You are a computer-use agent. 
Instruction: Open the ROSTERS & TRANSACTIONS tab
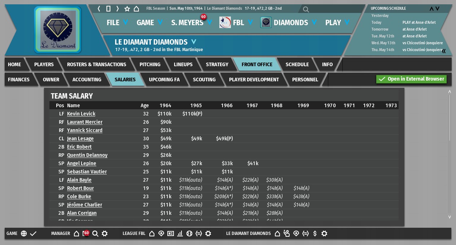point(97,64)
